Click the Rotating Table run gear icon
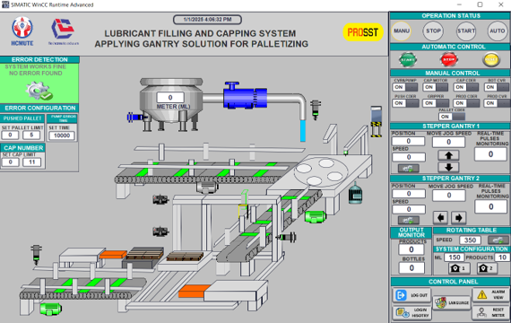This screenshot has width=511, height=323. pyautogui.click(x=498, y=240)
